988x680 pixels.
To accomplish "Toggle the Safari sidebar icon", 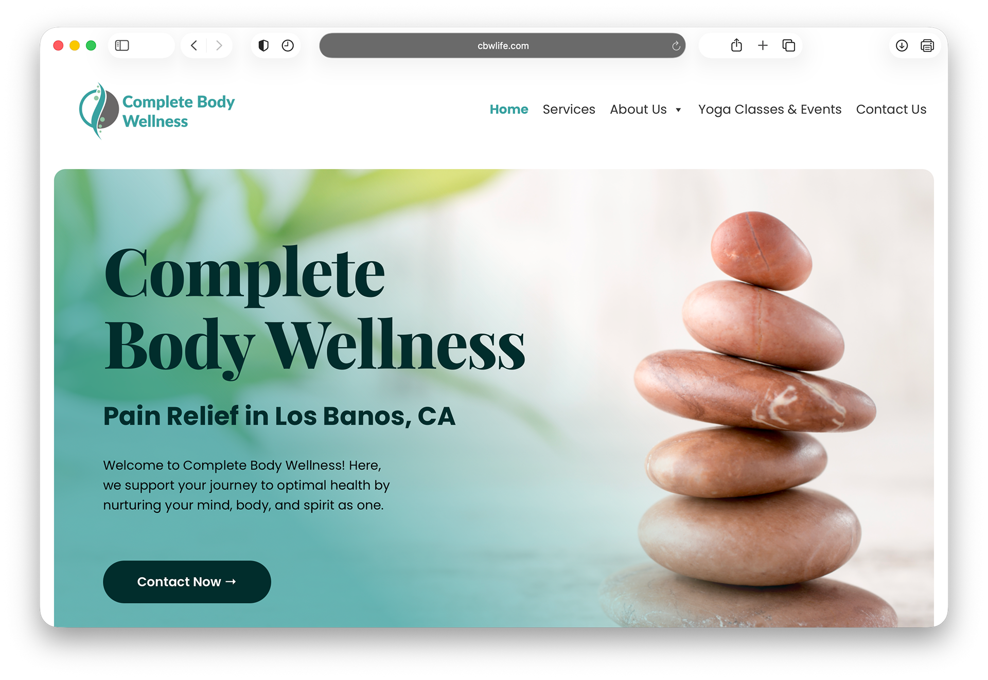I will [122, 46].
